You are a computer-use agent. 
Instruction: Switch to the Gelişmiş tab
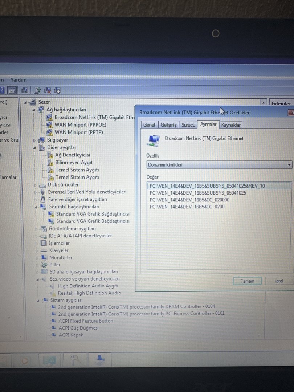(168, 125)
